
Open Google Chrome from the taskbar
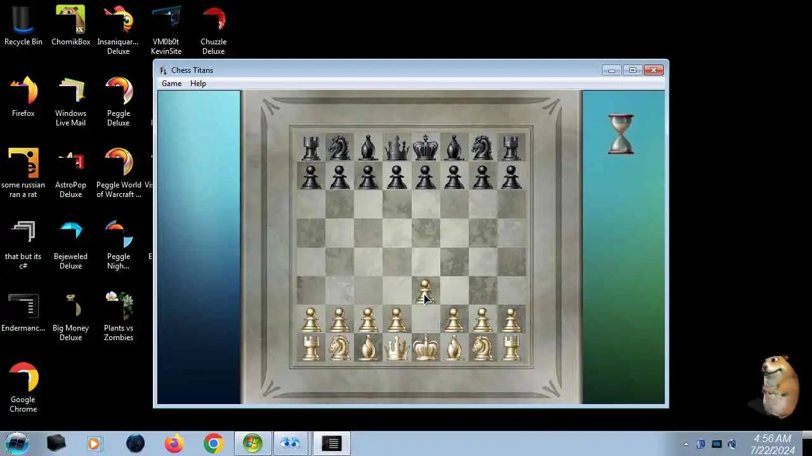[213, 444]
